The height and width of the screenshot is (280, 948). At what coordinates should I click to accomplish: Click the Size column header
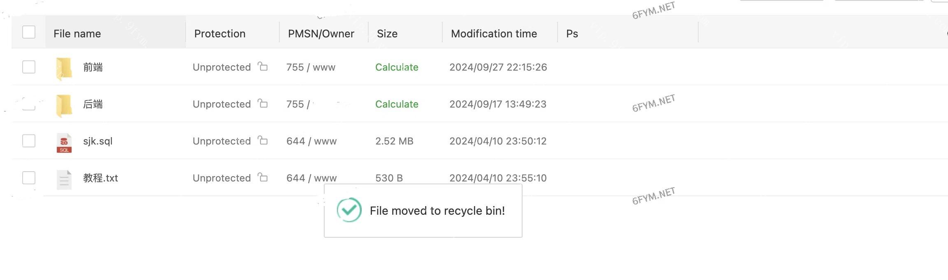point(387,34)
